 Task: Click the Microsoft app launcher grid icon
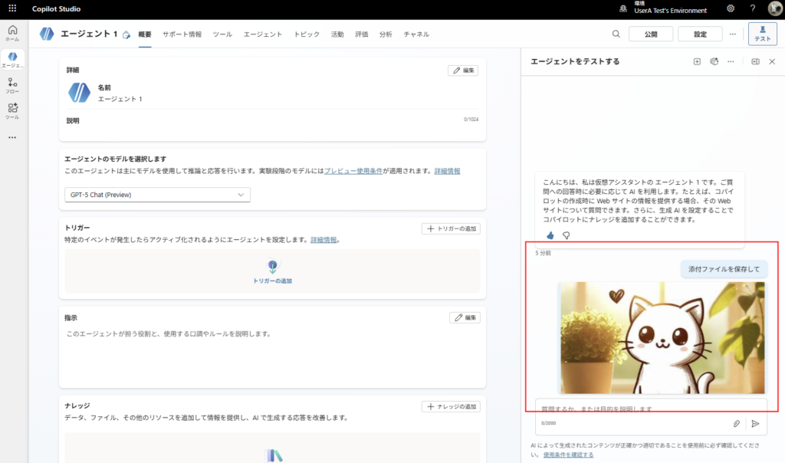11,8
